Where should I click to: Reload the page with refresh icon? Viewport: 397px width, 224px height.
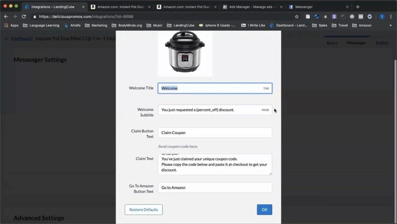[x=24, y=16]
